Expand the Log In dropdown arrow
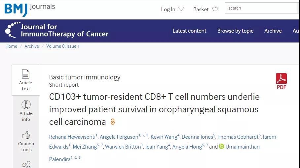 pyautogui.click(x=181, y=9)
